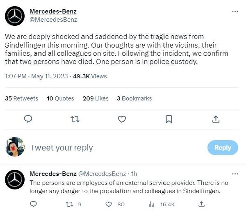Open more options for main tweet

click(235, 11)
